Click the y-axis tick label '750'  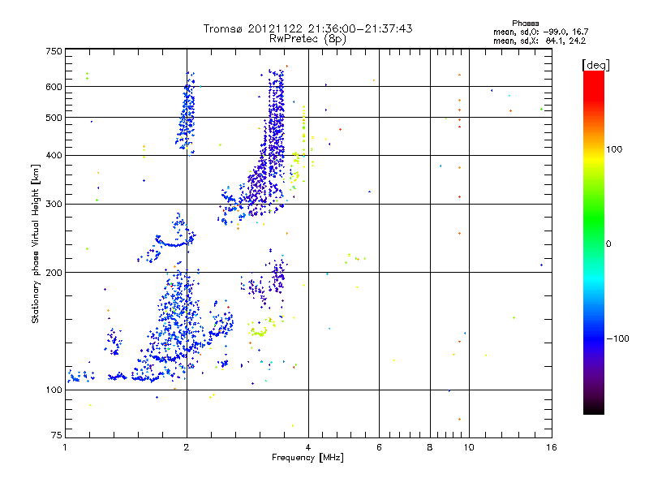(54, 51)
